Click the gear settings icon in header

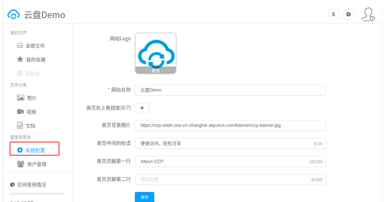tap(348, 14)
